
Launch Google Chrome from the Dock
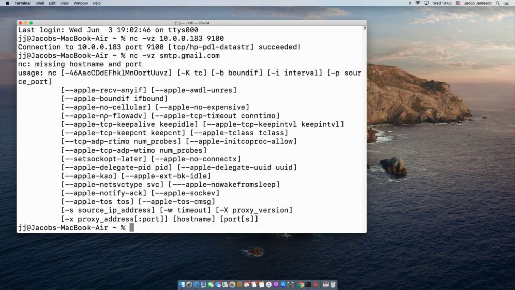(x=301, y=284)
